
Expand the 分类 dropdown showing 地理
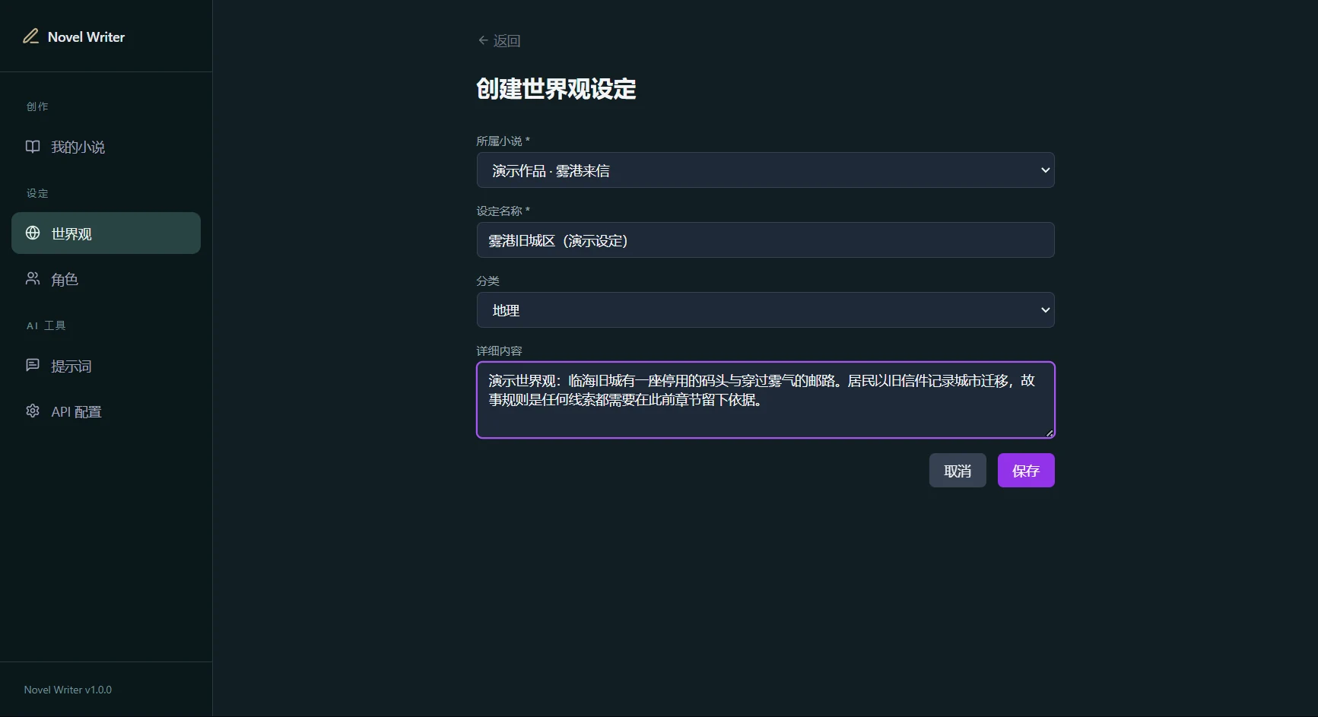765,310
